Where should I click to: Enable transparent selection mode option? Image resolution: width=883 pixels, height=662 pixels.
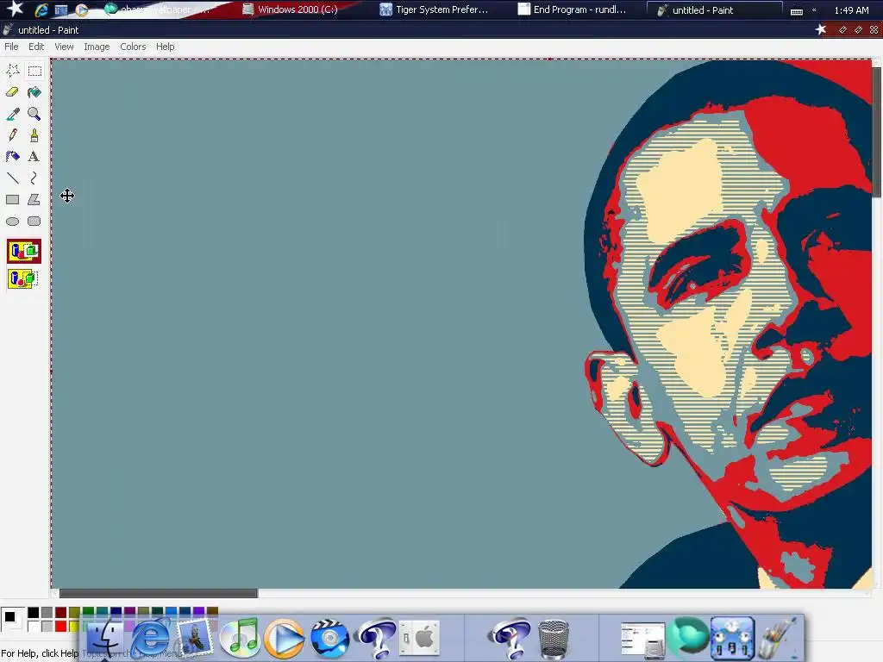[24, 278]
